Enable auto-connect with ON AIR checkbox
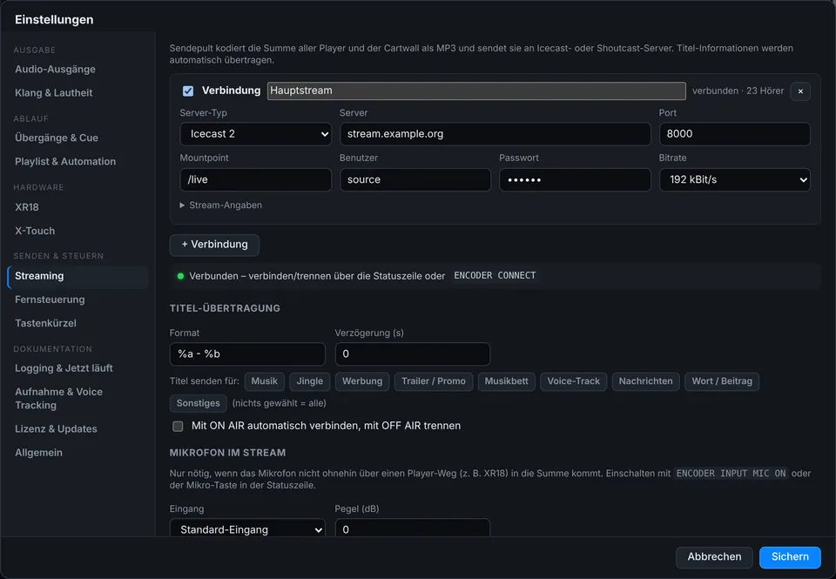The width and height of the screenshot is (836, 579). pyautogui.click(x=178, y=426)
